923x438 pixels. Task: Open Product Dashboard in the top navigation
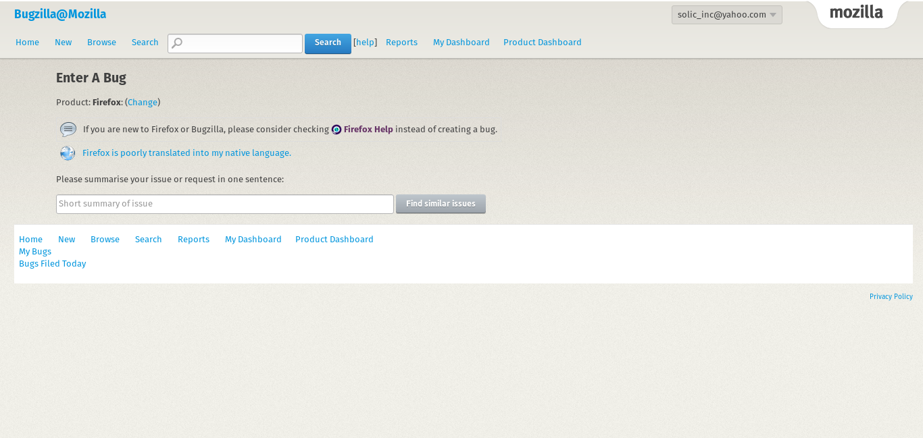543,43
